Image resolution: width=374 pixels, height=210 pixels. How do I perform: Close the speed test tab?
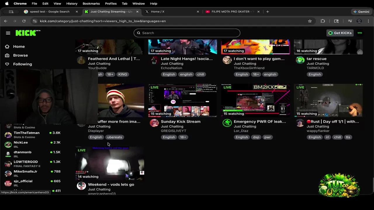point(77,12)
